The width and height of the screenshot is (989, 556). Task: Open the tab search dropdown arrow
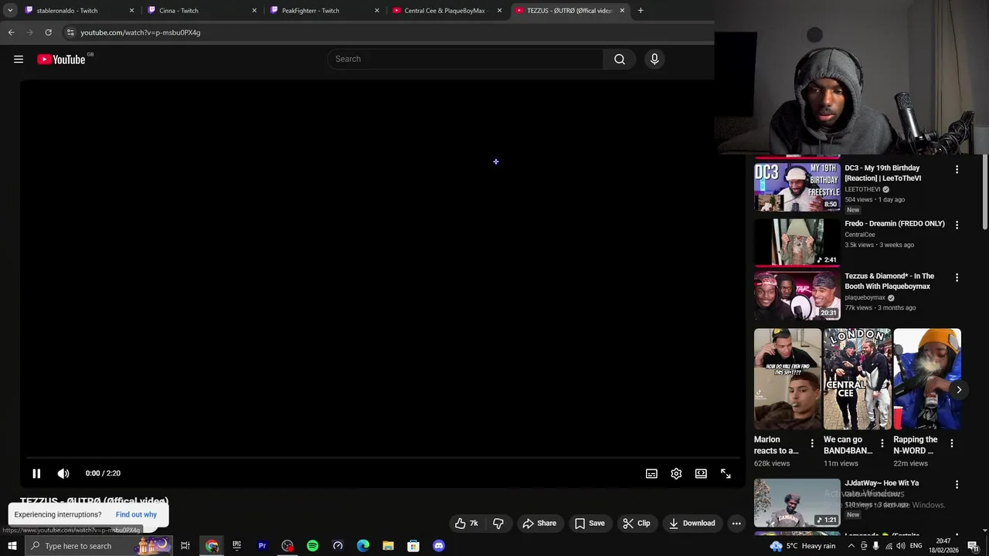pos(10,11)
